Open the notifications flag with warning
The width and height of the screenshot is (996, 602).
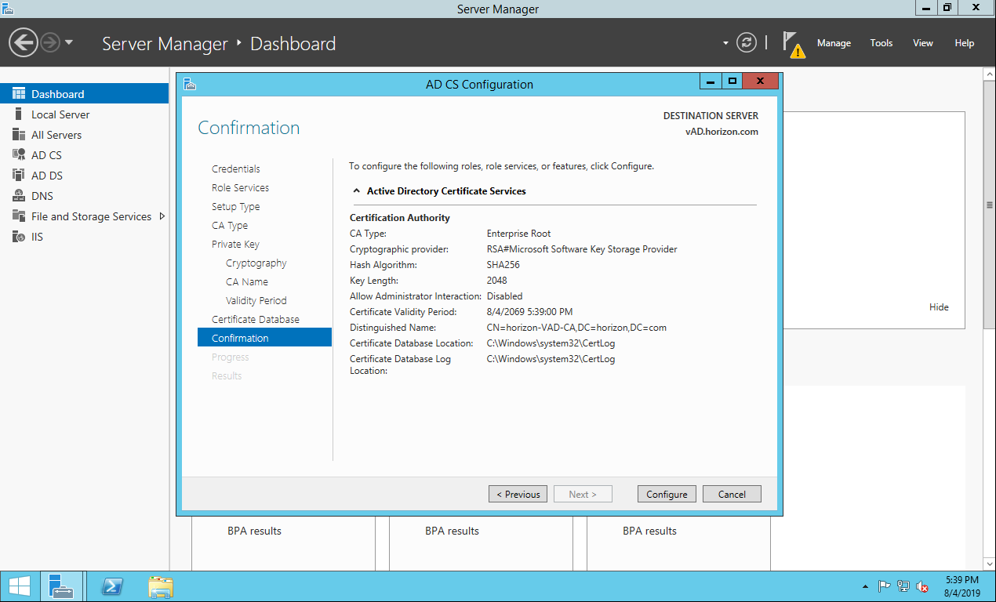[793, 44]
